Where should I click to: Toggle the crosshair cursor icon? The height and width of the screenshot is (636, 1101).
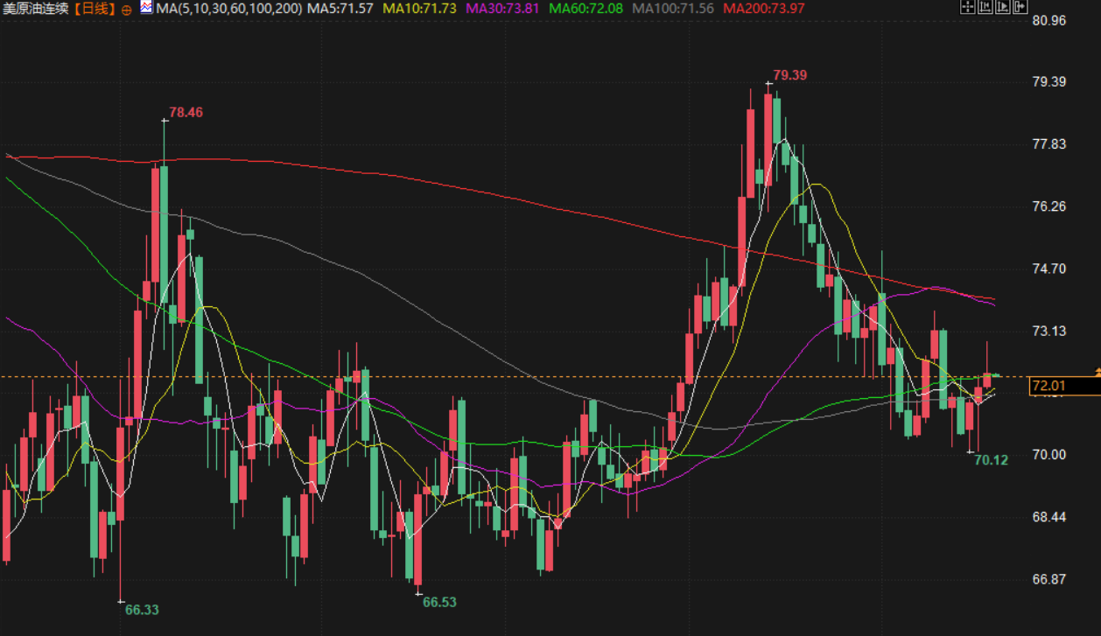point(968,6)
